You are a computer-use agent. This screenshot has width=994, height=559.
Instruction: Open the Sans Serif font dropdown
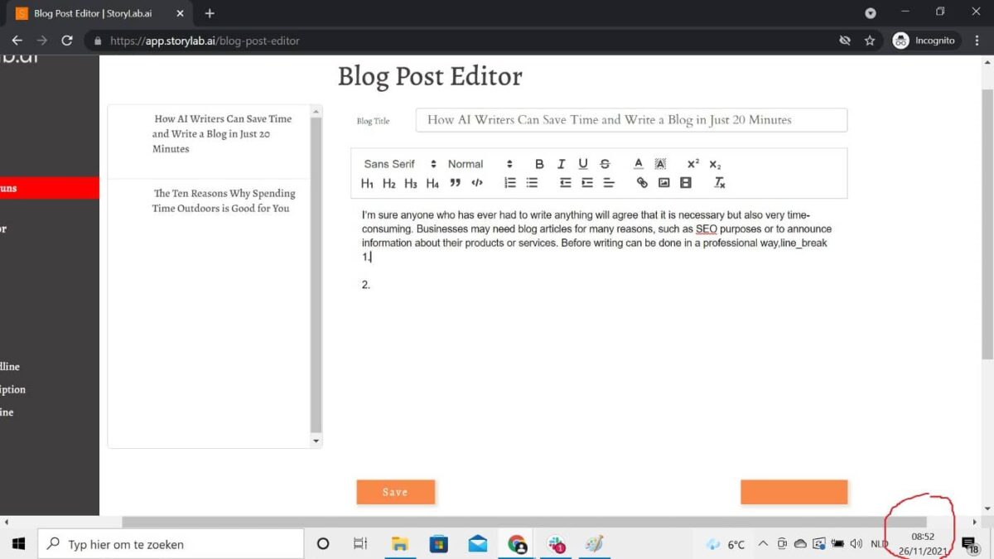pos(397,163)
